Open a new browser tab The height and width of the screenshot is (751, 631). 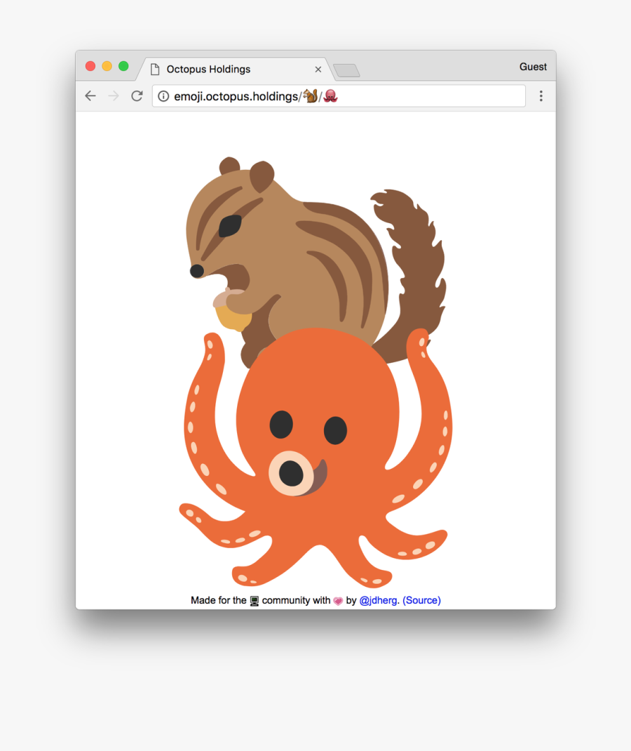[x=345, y=69]
